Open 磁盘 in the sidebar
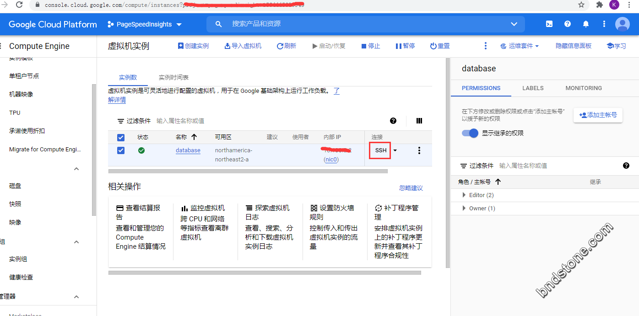Viewport: 639px width, 316px height. pyautogui.click(x=15, y=186)
